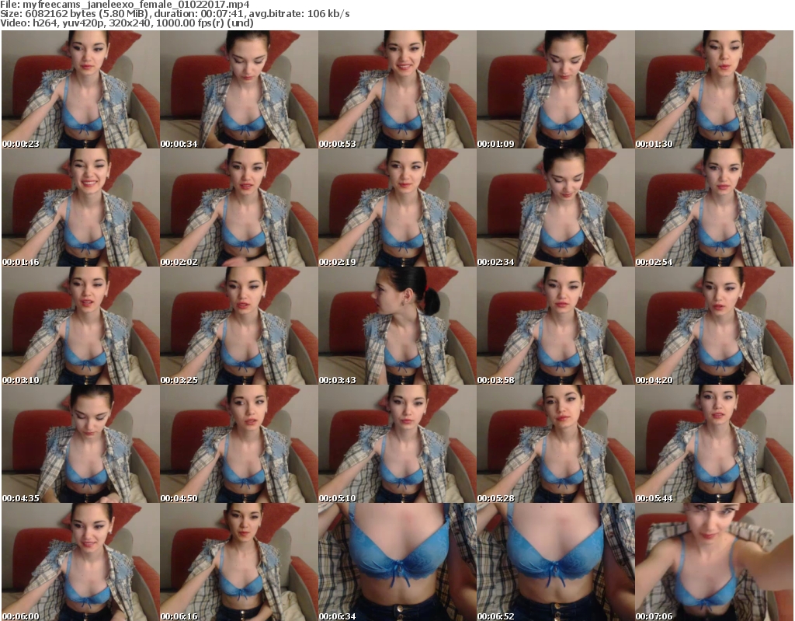Open the frame timestamped 00:02:19
Viewport: 795px width, 621px height.
point(397,208)
